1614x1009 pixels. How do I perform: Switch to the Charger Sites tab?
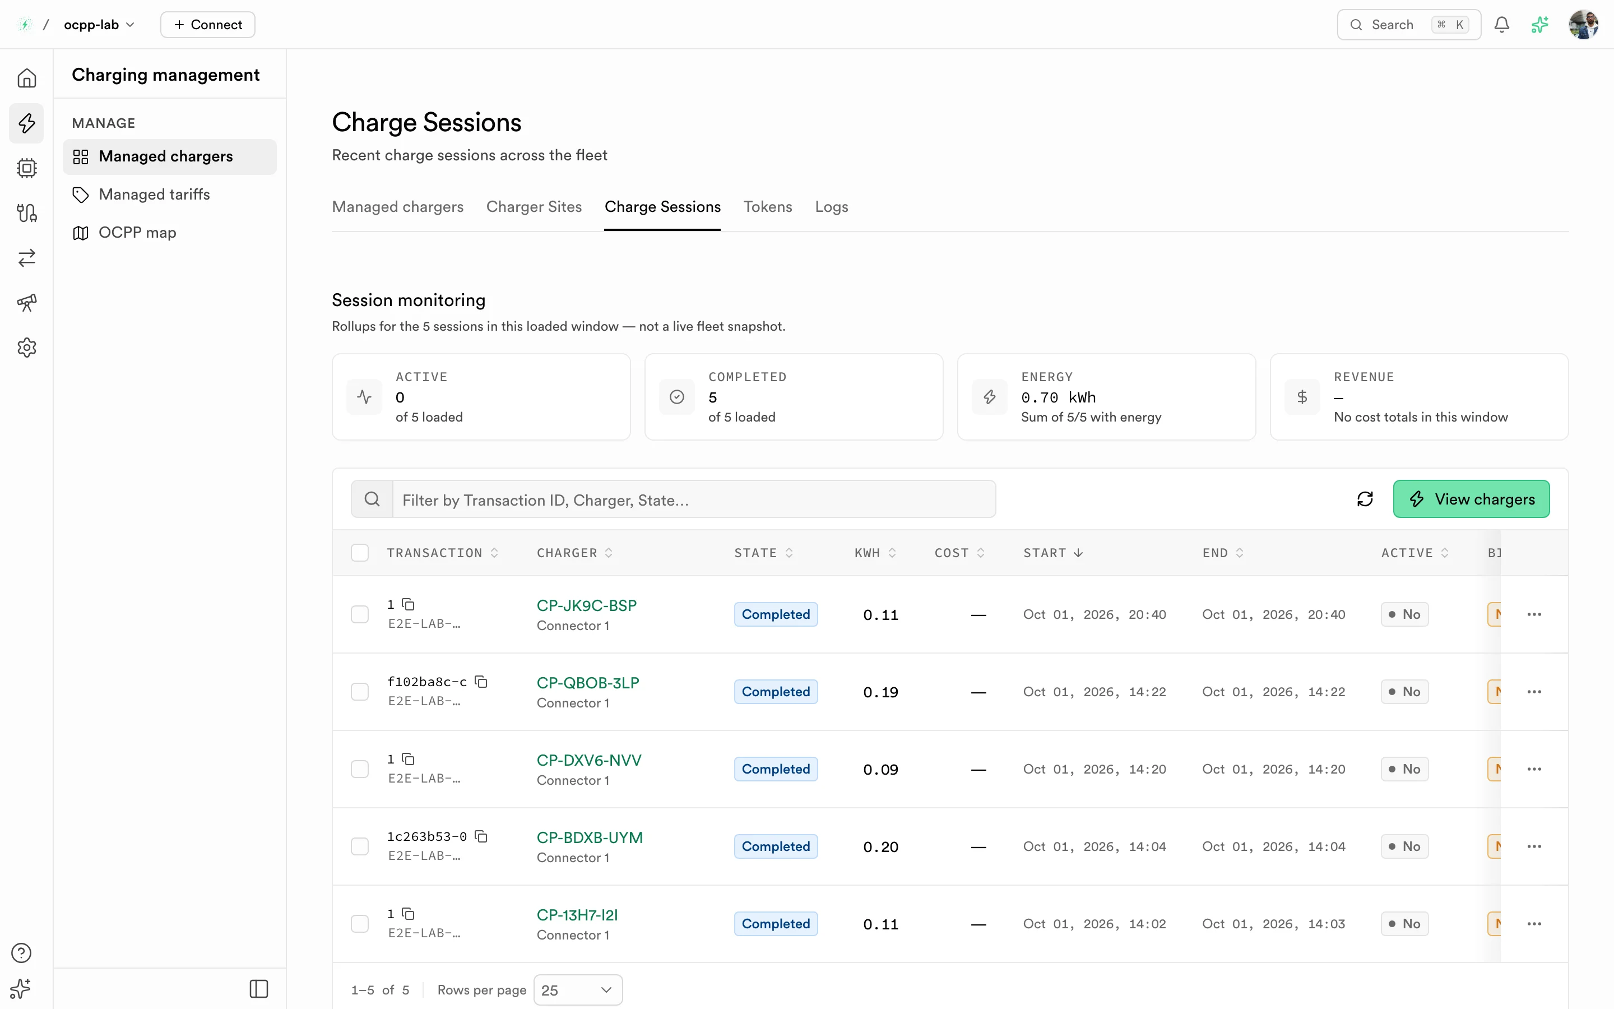click(x=534, y=207)
